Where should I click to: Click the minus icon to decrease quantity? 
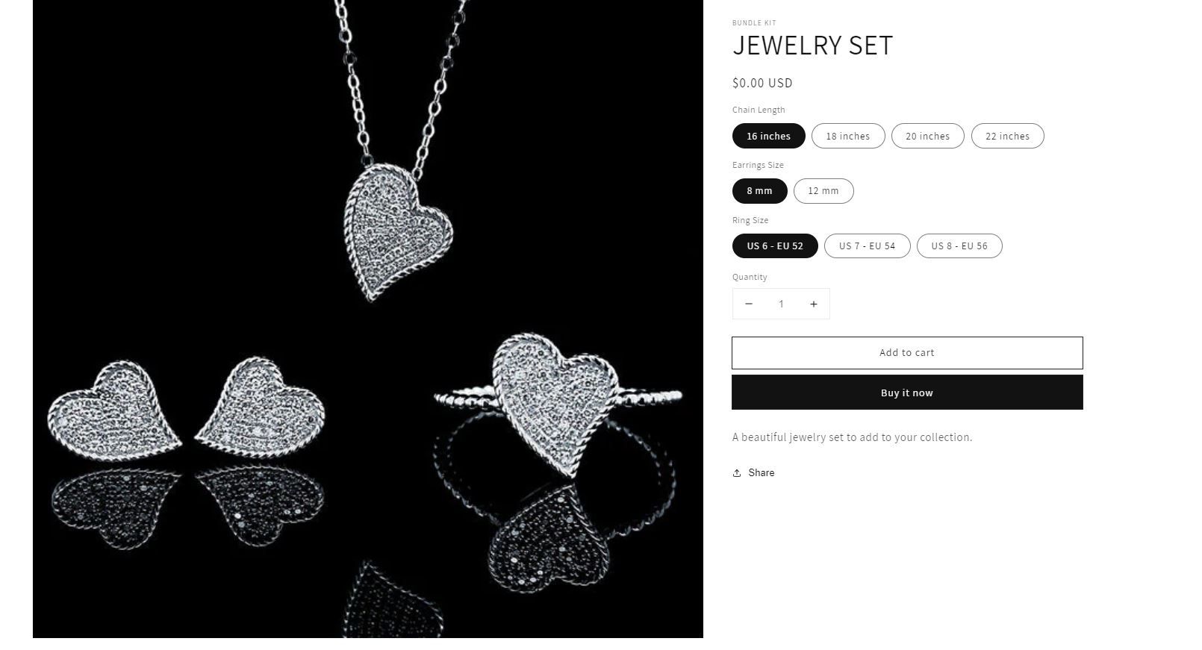coord(748,304)
